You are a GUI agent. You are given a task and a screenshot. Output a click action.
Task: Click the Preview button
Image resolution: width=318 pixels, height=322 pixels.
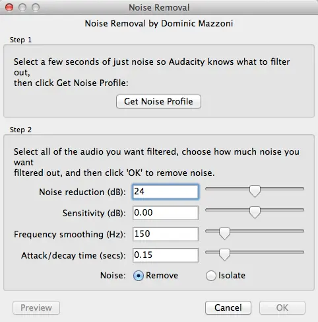36,307
